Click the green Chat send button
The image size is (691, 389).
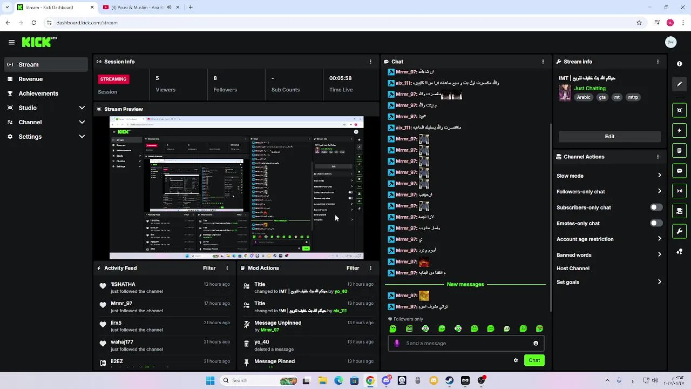click(534, 360)
